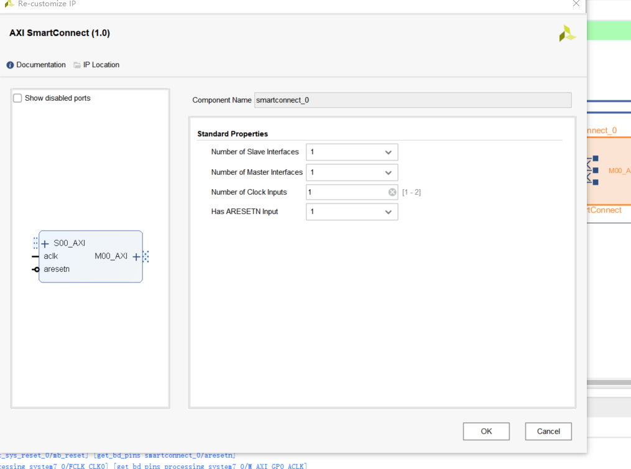Click the IP symbol block in preview
631x469 pixels.
click(91, 256)
